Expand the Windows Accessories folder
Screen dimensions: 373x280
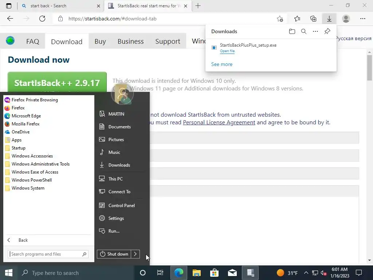32,156
